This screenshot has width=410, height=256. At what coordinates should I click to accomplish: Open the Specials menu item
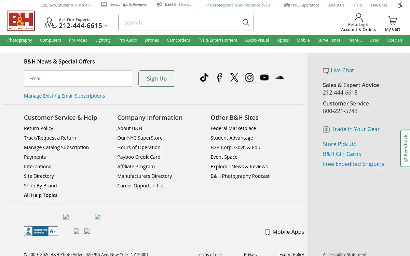[x=395, y=40]
